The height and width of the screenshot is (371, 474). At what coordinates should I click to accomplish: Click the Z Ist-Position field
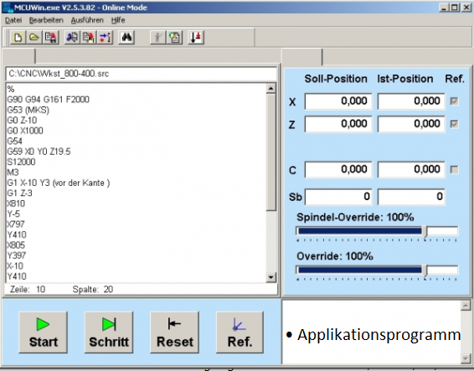point(411,124)
